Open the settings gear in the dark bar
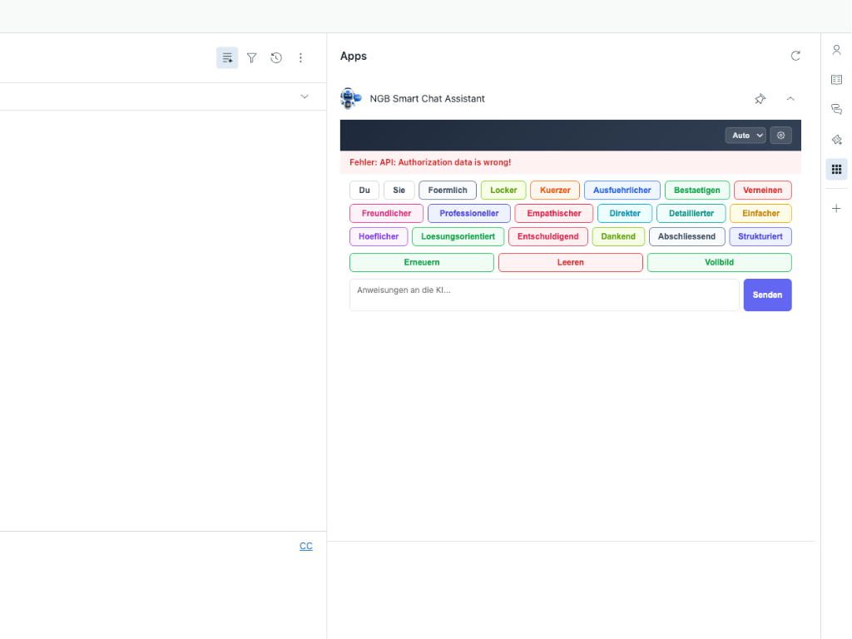 (x=780, y=135)
